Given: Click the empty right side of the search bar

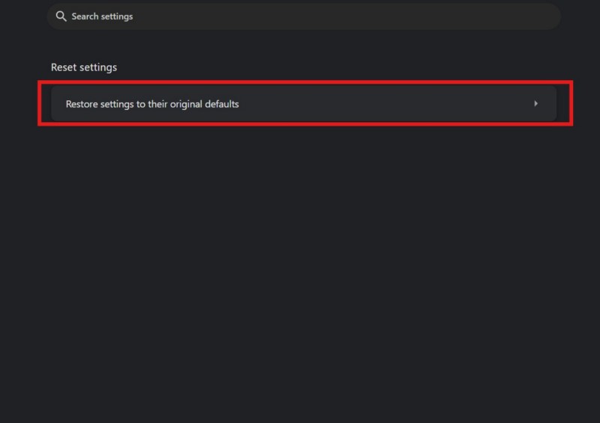Looking at the screenshot, I should 450,16.
